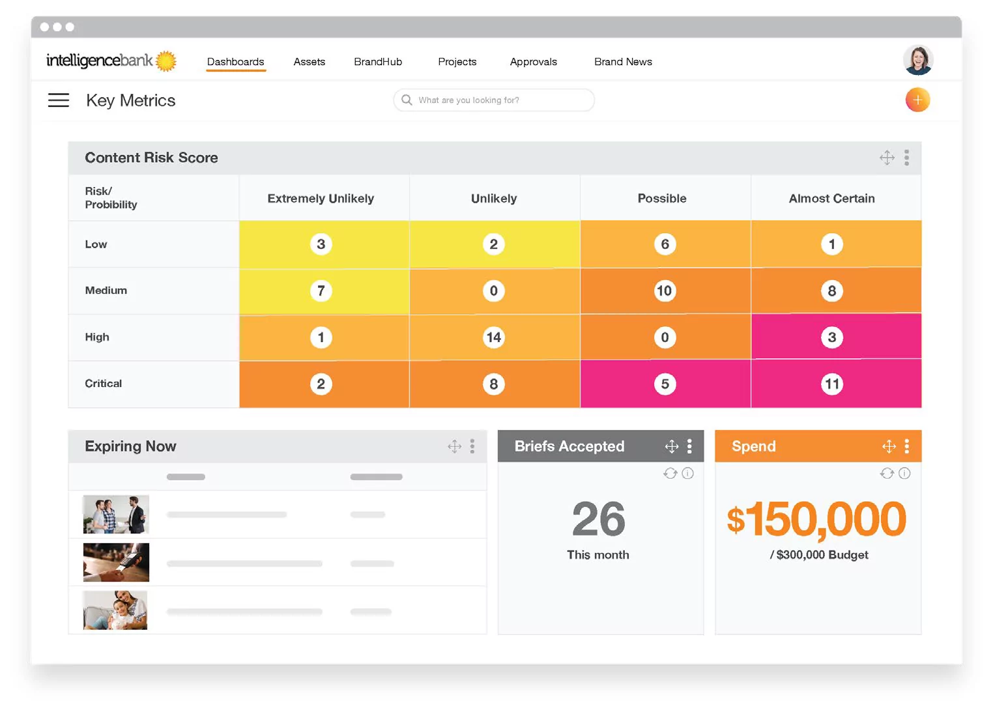Click the intelligencebank logo

click(111, 61)
